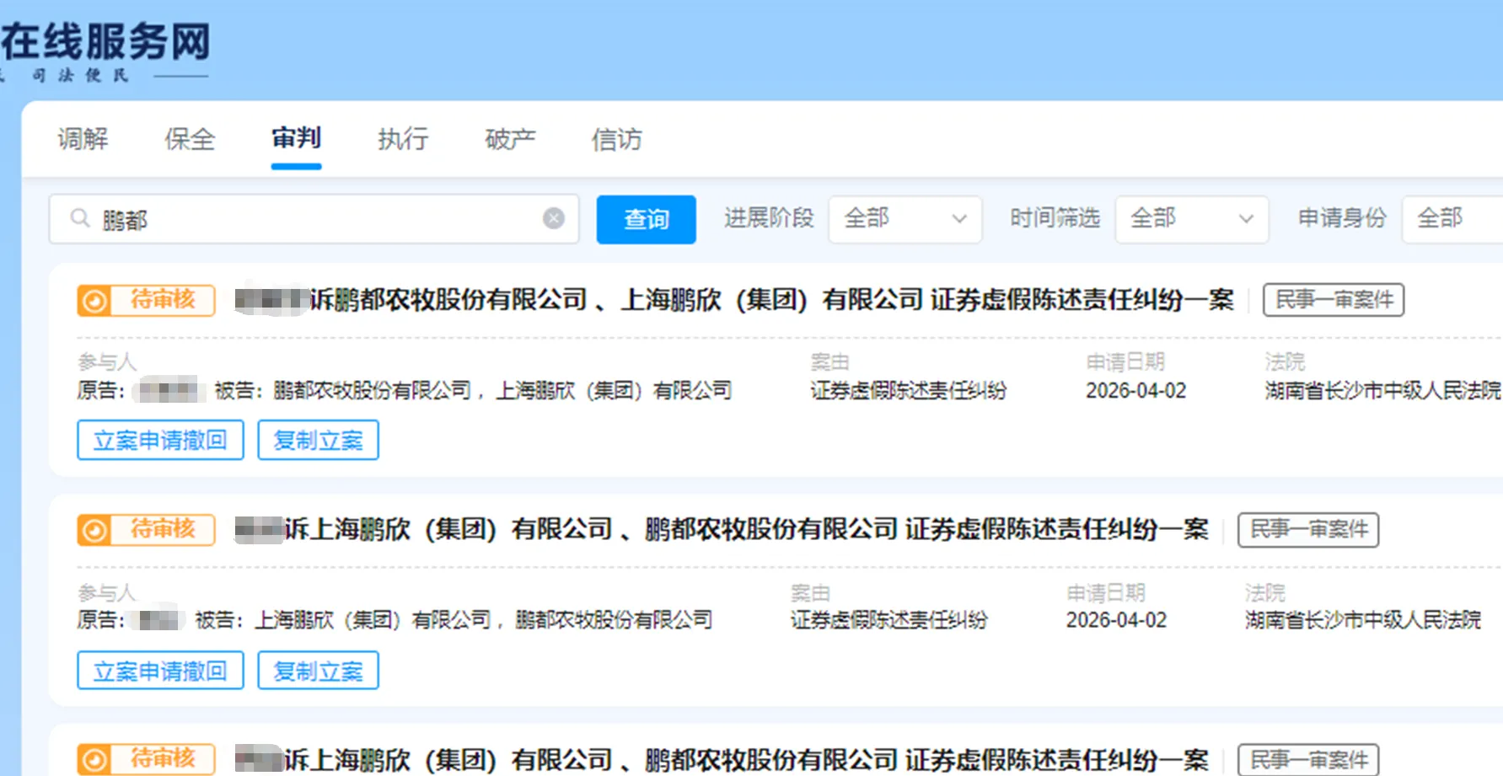Switch to the 信访 tab
The image size is (1503, 776).
(x=616, y=139)
